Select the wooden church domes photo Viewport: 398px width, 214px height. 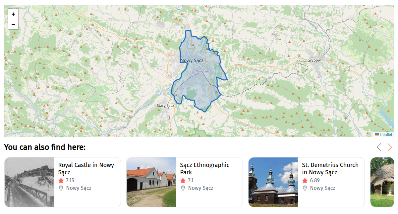pyautogui.click(x=273, y=182)
